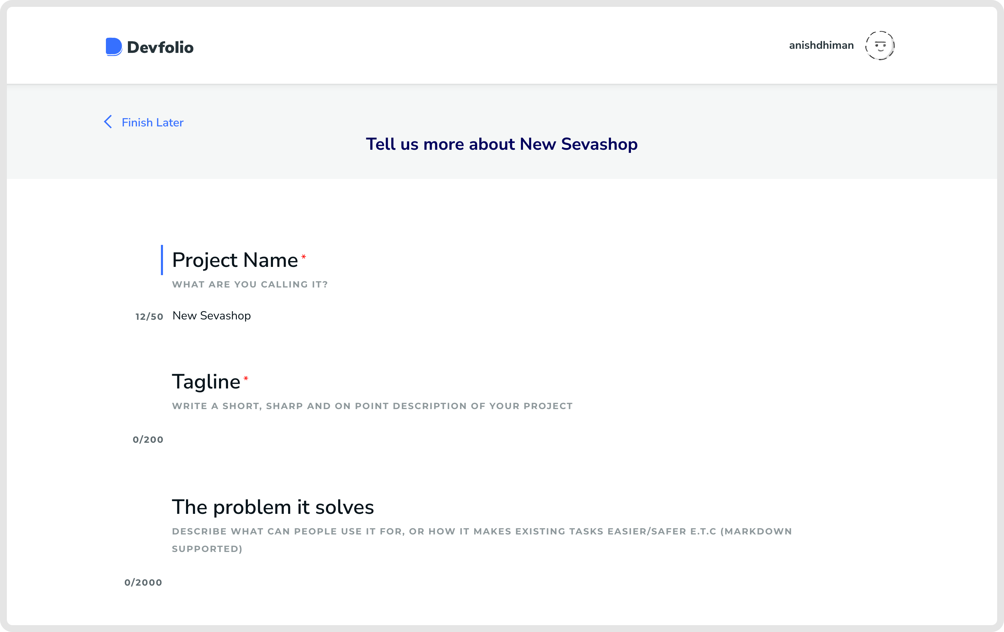This screenshot has width=1004, height=632.
Task: Click into the empty Tagline input field
Action: click(x=375, y=439)
